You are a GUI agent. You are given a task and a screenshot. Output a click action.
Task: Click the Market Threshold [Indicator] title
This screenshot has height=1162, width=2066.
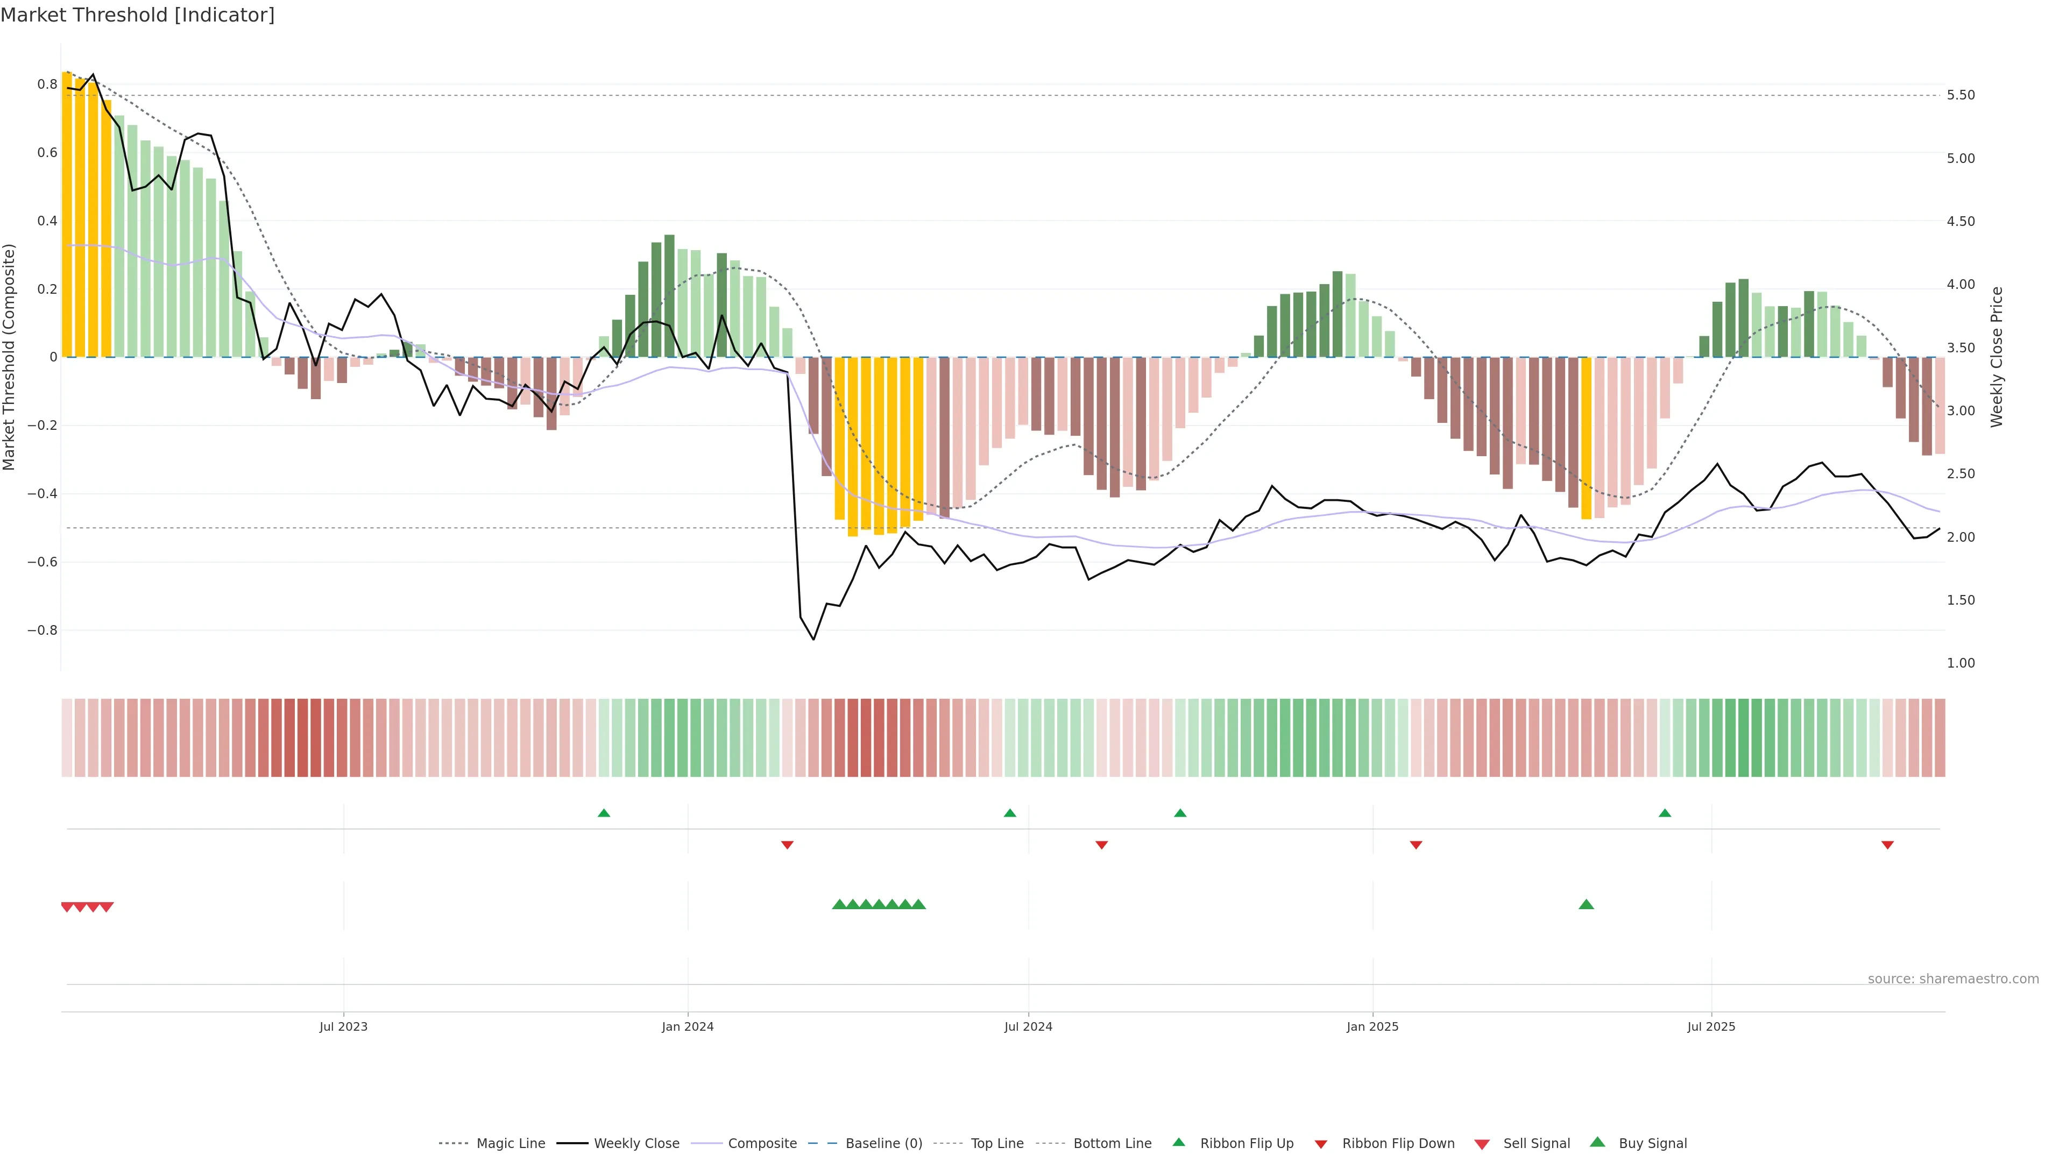tap(137, 15)
